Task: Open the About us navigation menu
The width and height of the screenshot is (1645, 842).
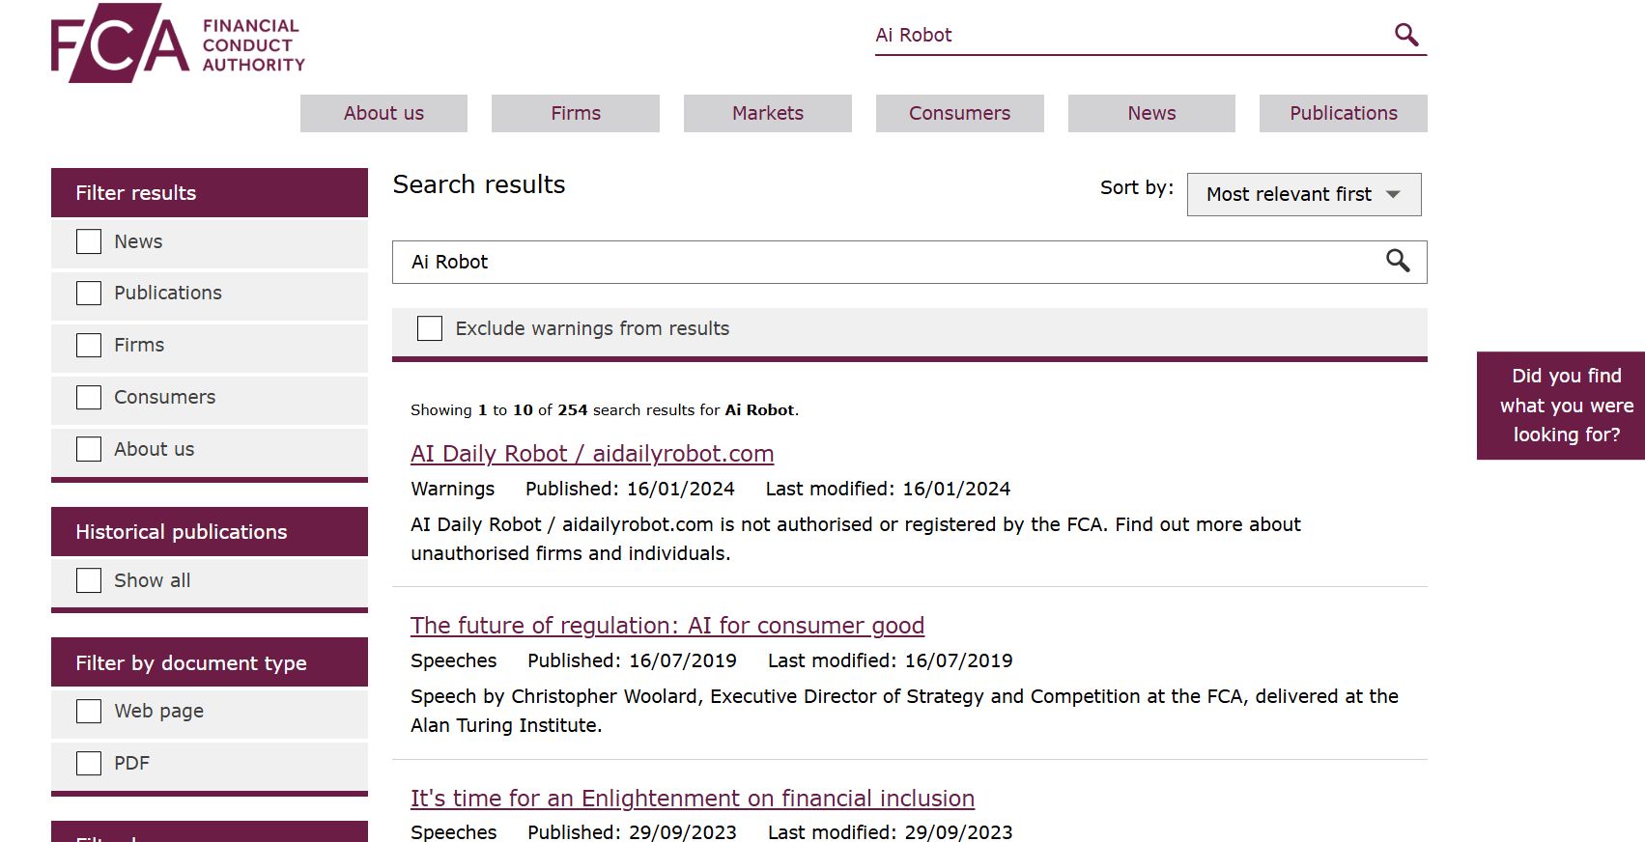Action: 383,113
